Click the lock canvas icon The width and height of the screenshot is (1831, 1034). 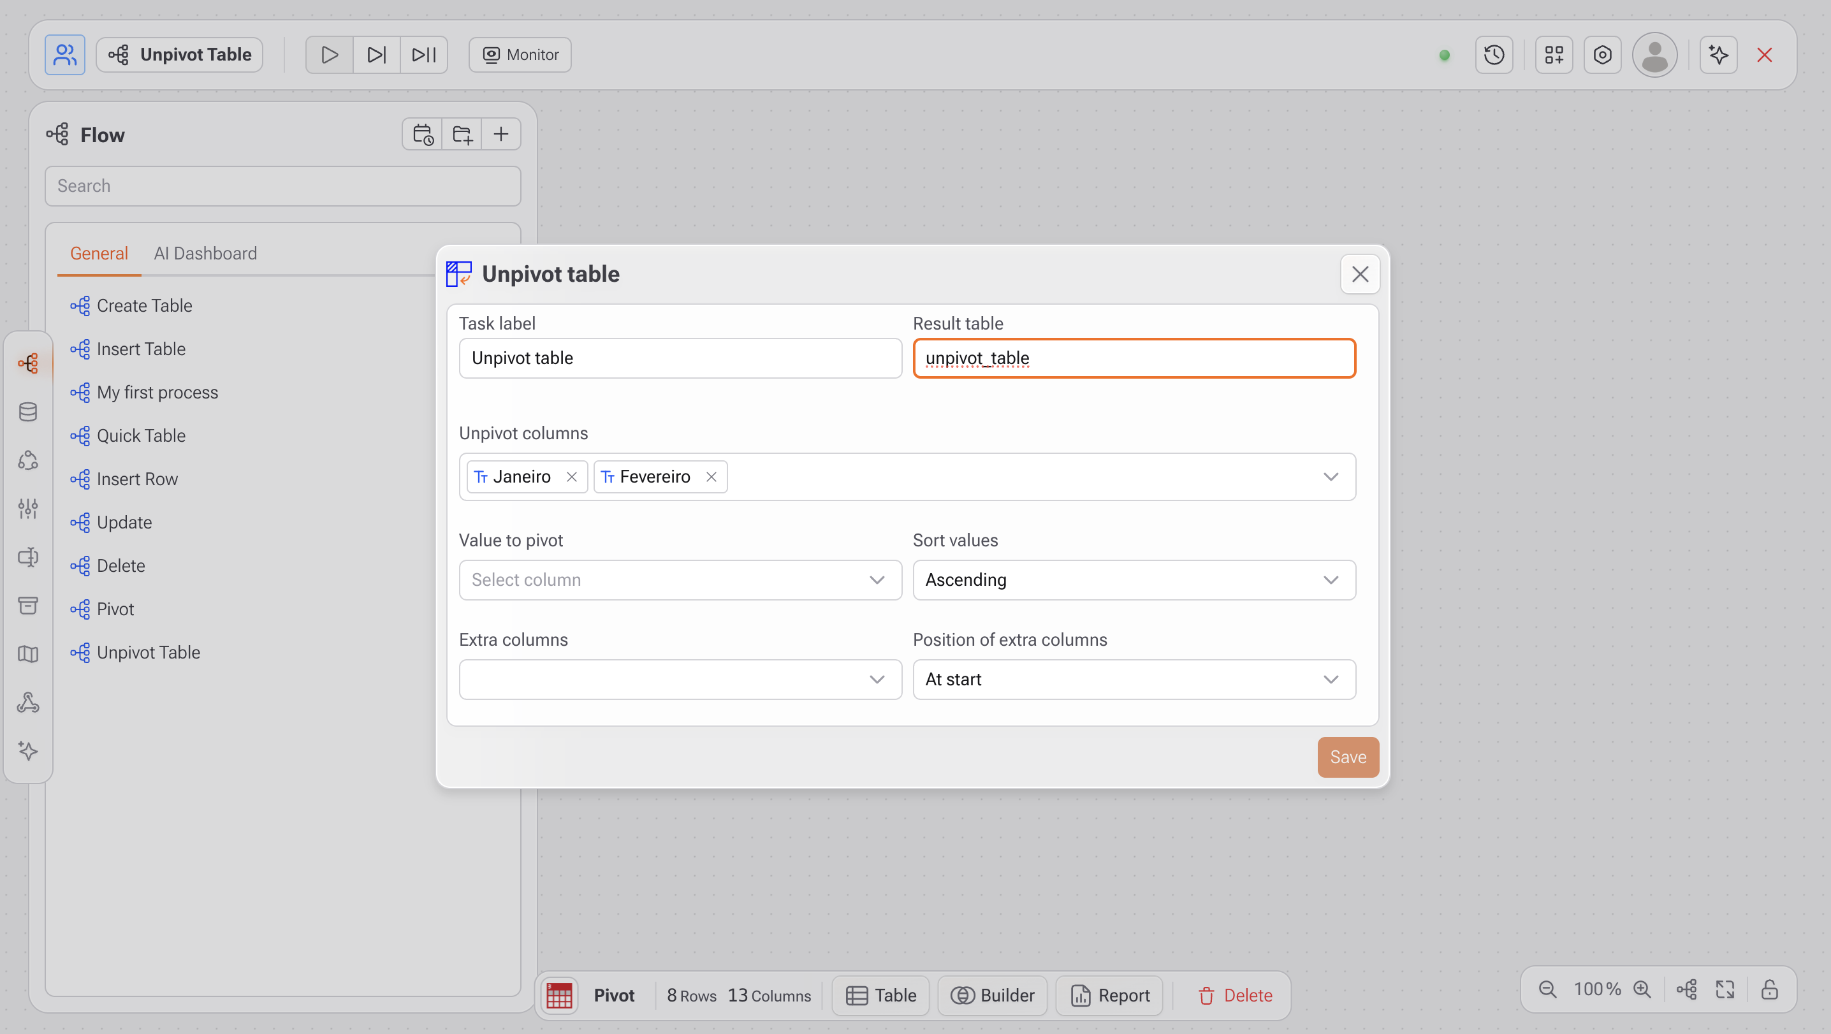pyautogui.click(x=1769, y=989)
